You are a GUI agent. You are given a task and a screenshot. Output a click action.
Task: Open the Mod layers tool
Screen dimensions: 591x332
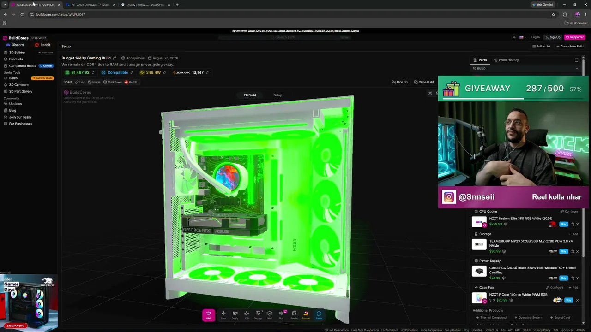(270, 315)
